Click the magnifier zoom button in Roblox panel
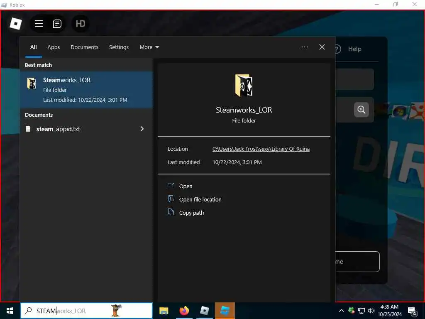The image size is (425, 319). [x=361, y=110]
